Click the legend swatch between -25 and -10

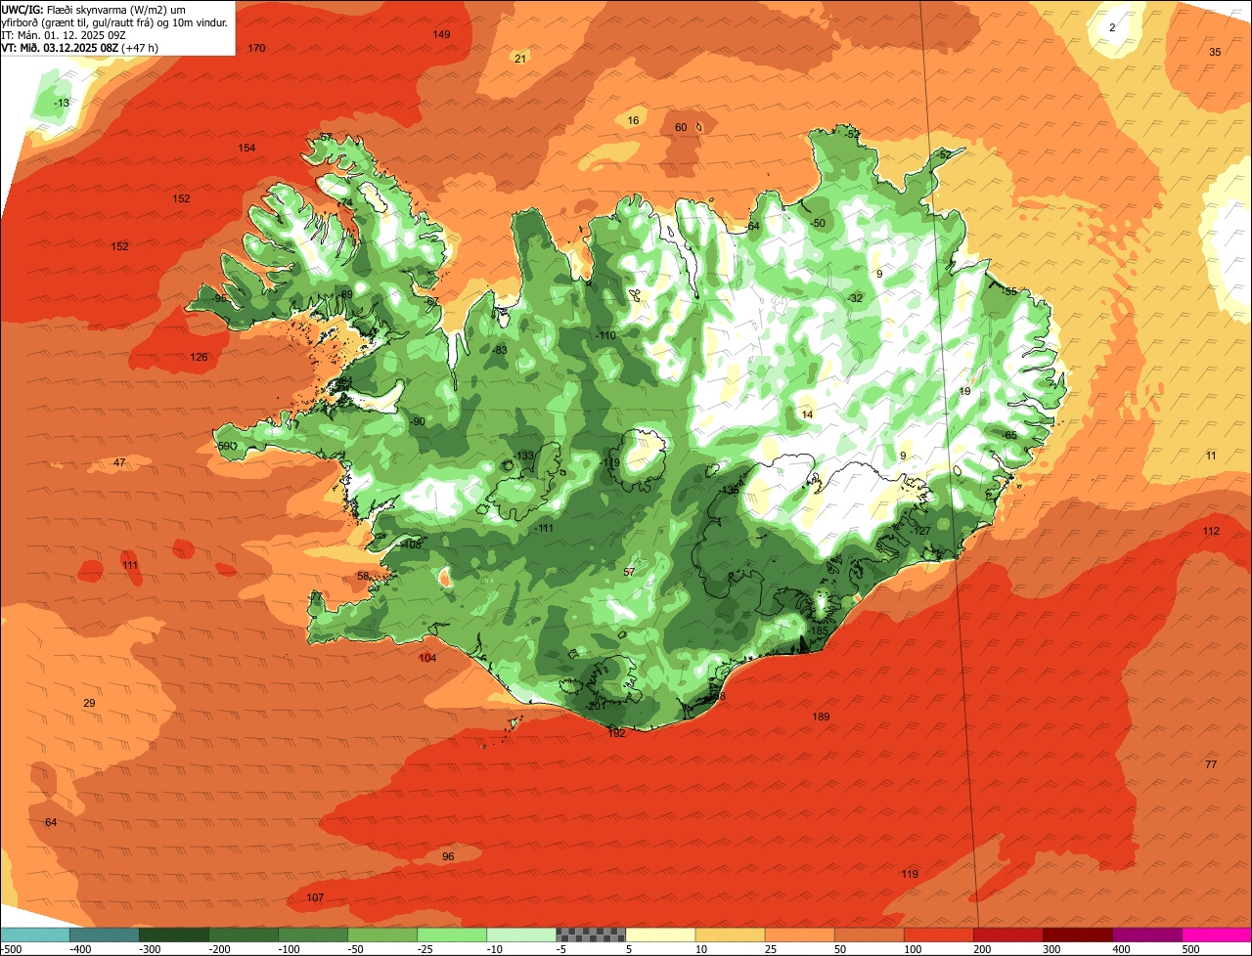point(452,934)
